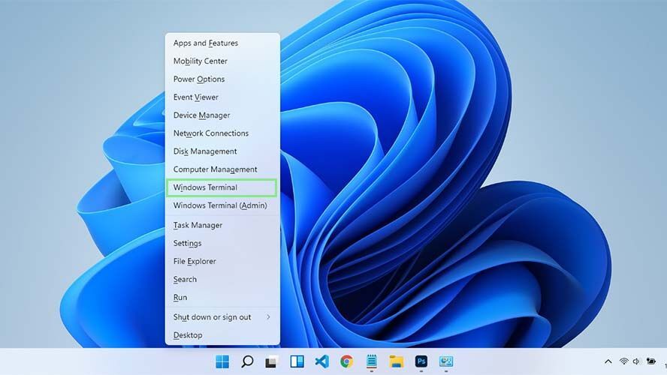Select Windows Terminal from the menu
667x375 pixels.
205,187
